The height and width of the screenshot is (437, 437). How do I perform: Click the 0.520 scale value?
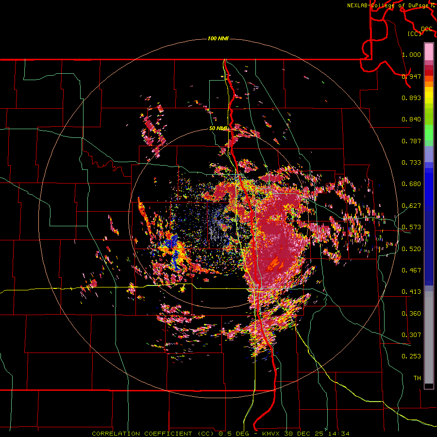(x=411, y=249)
